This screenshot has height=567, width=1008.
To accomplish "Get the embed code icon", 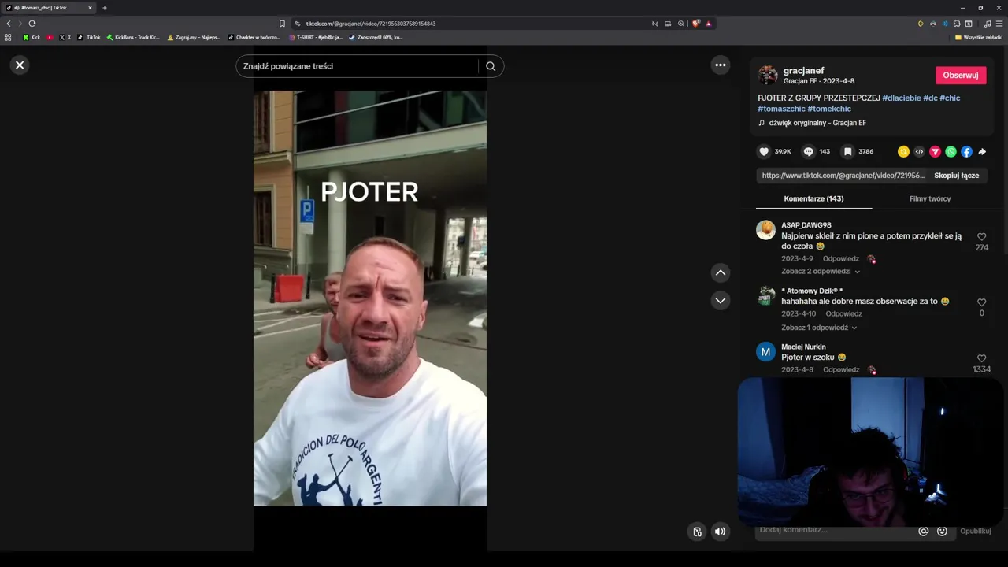I will pyautogui.click(x=919, y=151).
